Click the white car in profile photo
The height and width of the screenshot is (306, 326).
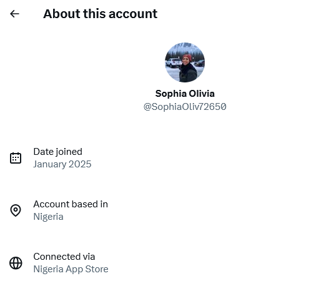click(x=174, y=62)
